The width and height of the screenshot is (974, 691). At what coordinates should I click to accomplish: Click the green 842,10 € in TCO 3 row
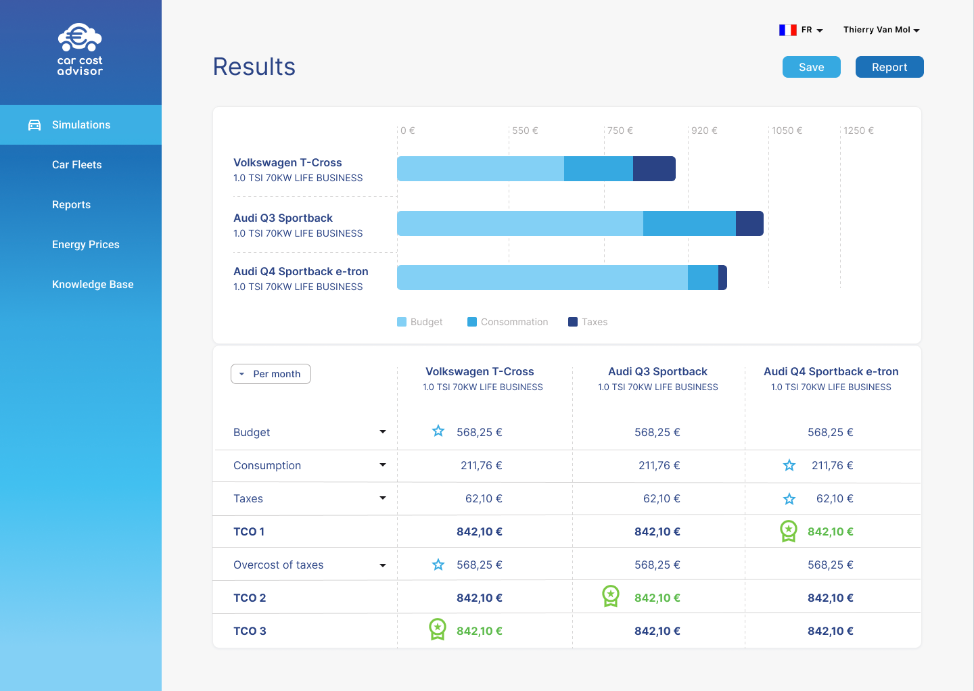(x=480, y=631)
